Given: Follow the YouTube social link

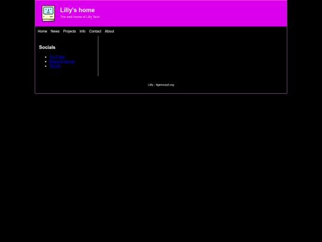Looking at the screenshot, I should (57, 57).
